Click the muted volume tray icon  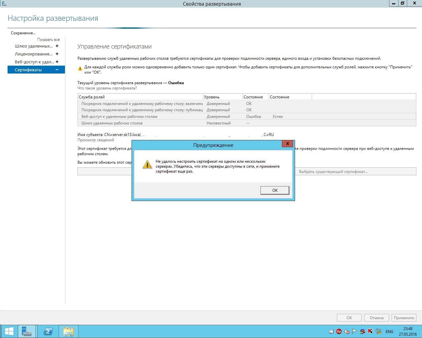tap(347, 332)
